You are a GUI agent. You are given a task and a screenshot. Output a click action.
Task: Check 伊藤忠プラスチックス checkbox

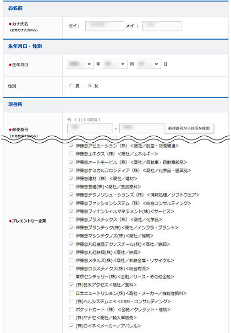coord(71,219)
